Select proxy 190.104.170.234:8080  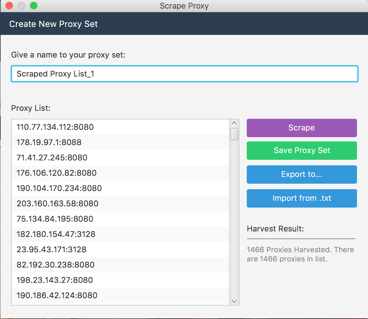(x=59, y=188)
